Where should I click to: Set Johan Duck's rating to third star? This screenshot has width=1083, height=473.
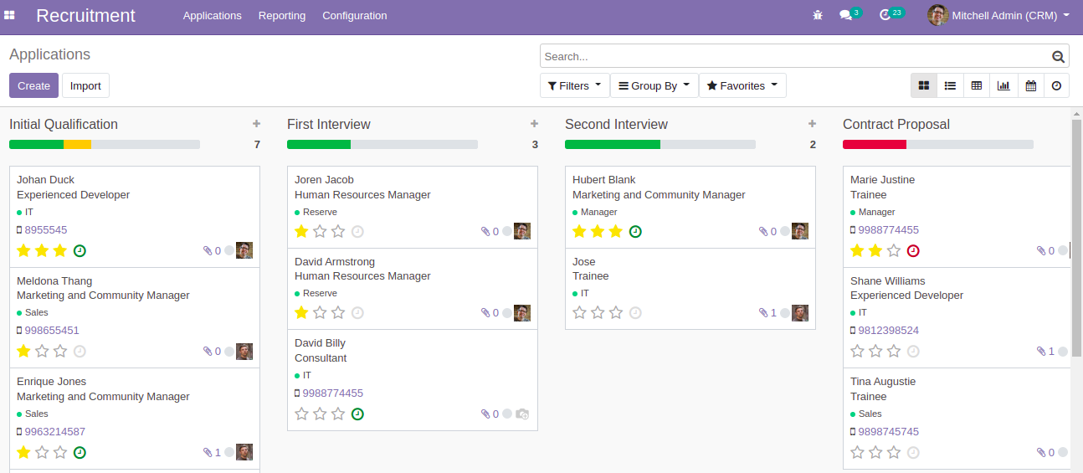coord(60,250)
